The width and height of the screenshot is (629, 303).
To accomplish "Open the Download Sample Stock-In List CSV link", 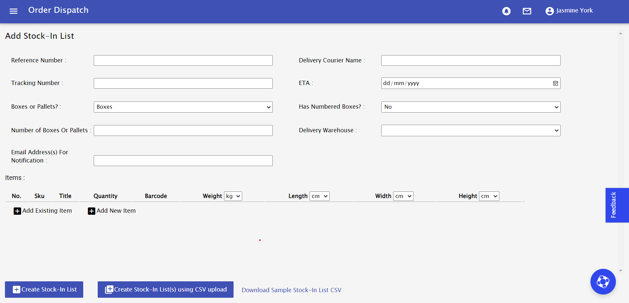I will click(x=291, y=290).
